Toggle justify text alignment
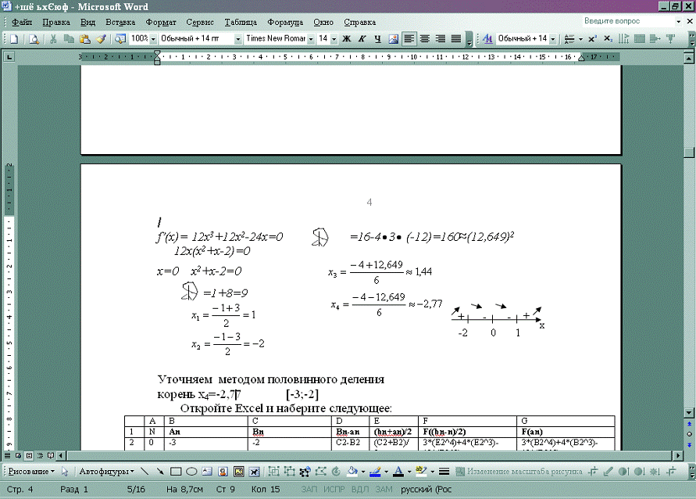Screen dimensions: 696x499 click(455, 38)
